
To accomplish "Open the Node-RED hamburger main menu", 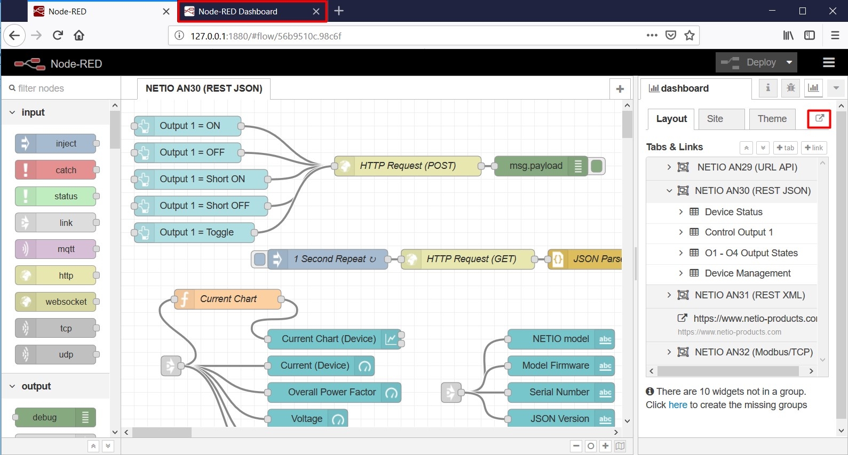I will click(x=828, y=63).
